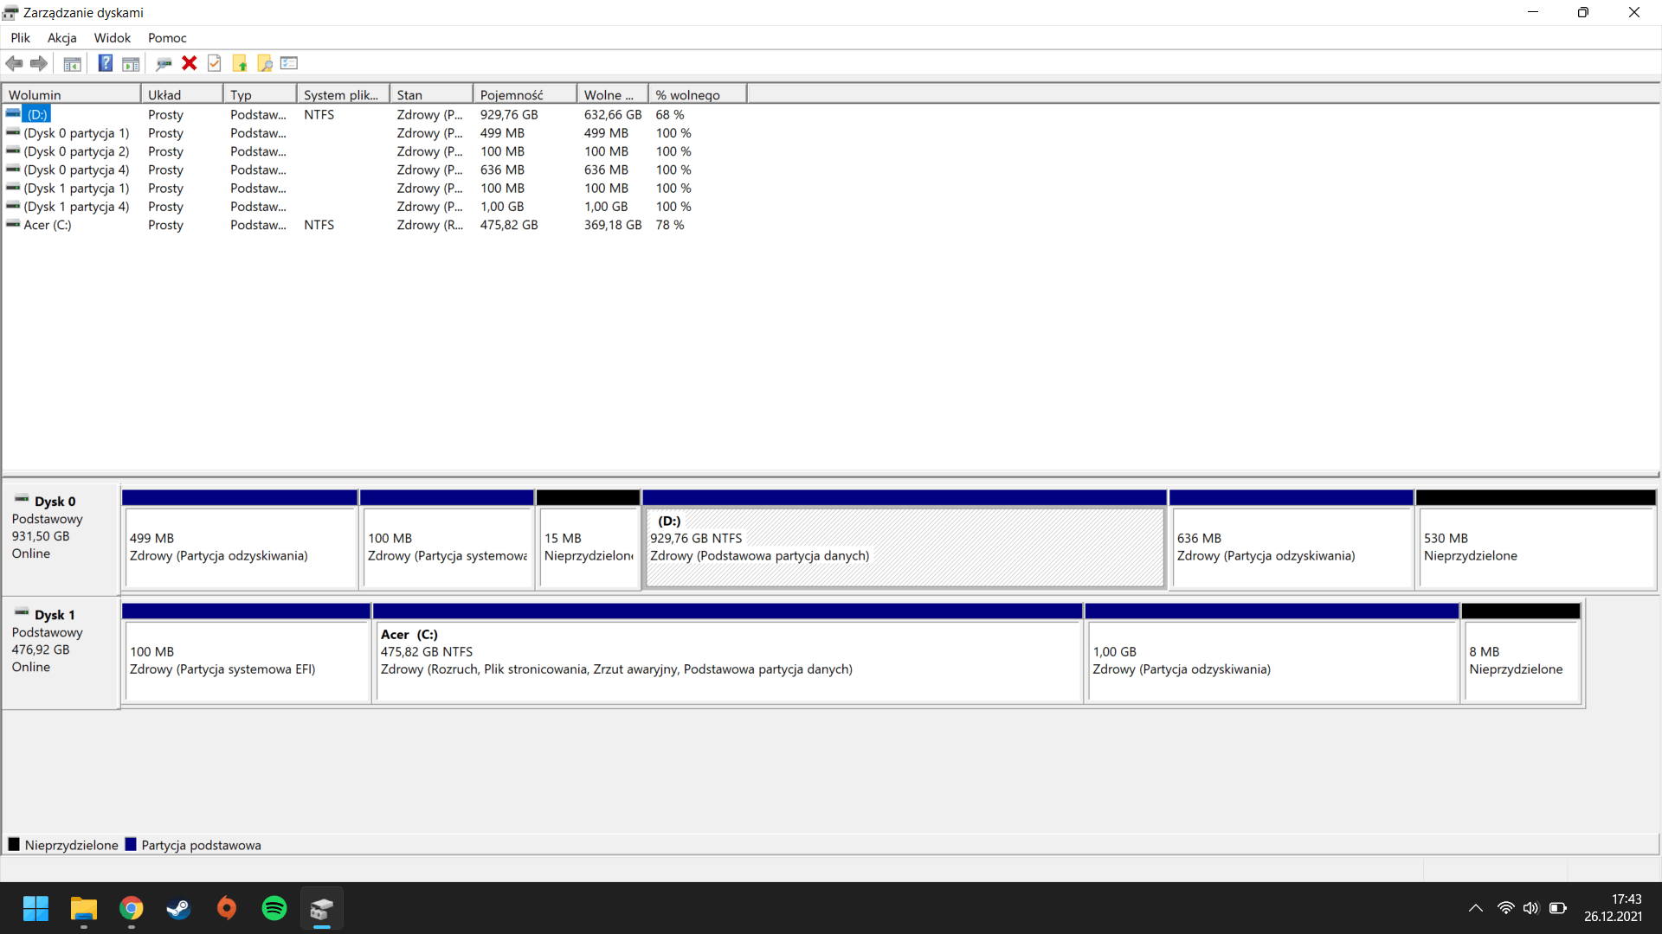Select the 530 MB Nieprzydzielone block on Dysk 0

coord(1535,547)
